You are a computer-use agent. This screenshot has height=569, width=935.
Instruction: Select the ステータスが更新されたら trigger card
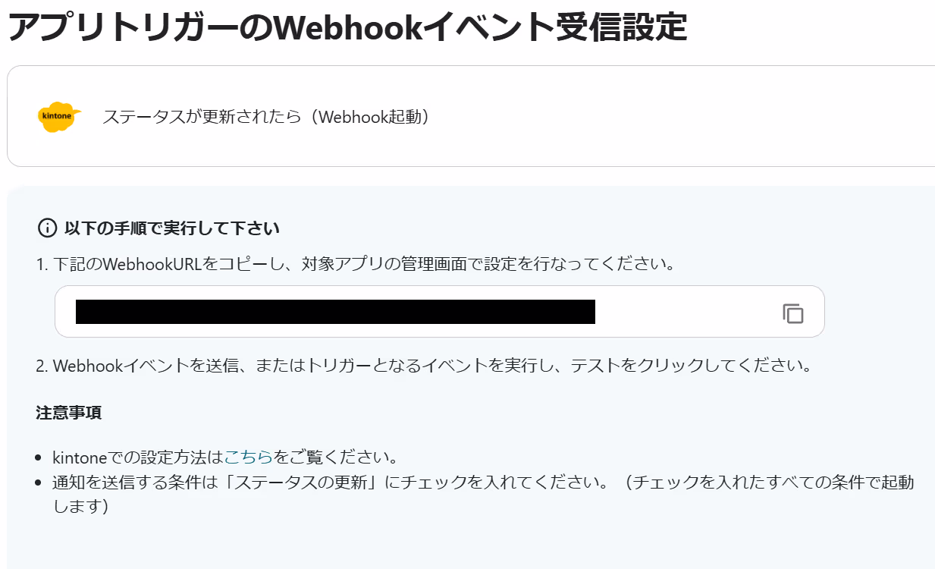pos(471,116)
